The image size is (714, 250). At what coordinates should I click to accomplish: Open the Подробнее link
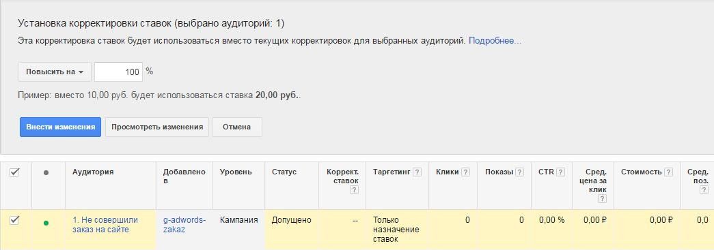[495, 41]
